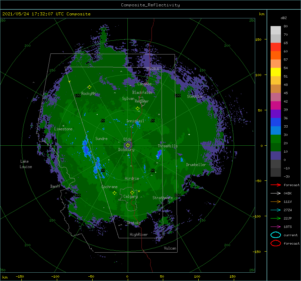Click the Vulcan town label
The image size is (301, 281).
pyautogui.click(x=170, y=248)
